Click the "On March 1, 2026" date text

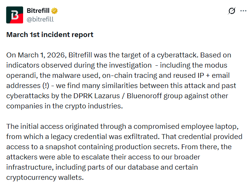pyautogui.click(x=36, y=55)
